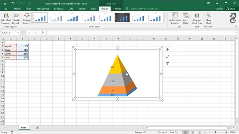Click the Name Box showing Chart 3
Viewport: 239px width, 134px height.
pyautogui.click(x=9, y=32)
